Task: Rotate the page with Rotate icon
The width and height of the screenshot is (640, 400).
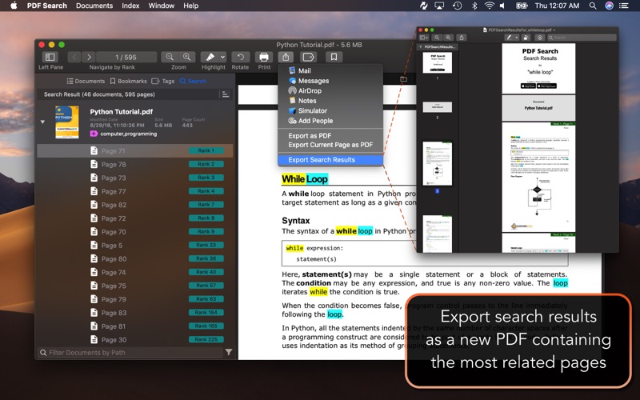Action: click(x=240, y=57)
